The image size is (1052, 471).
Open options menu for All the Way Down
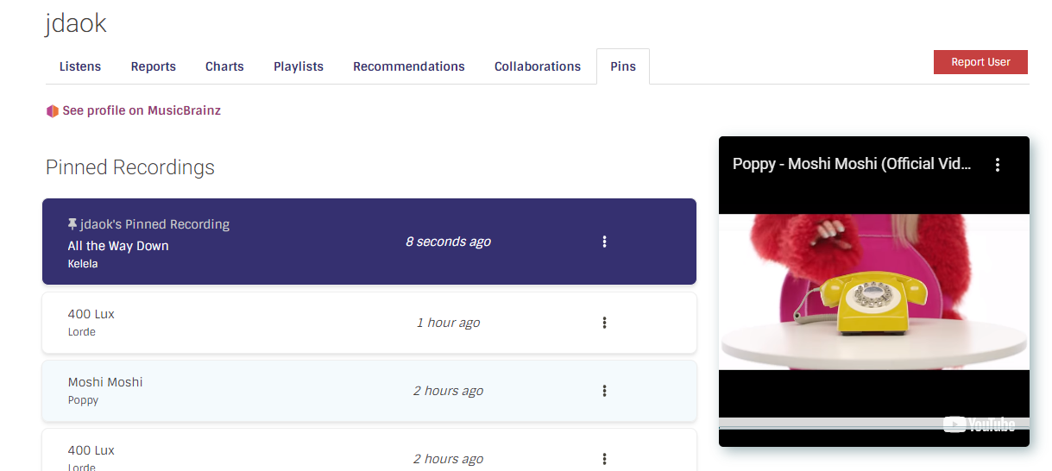[604, 242]
